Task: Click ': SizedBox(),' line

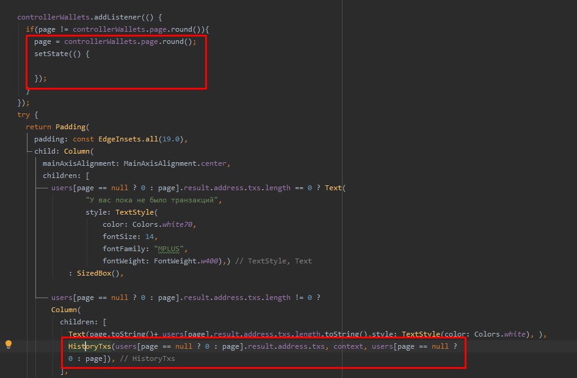Action: [x=96, y=273]
